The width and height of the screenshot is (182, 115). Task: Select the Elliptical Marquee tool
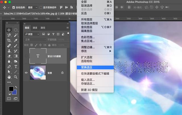tap(16, 30)
